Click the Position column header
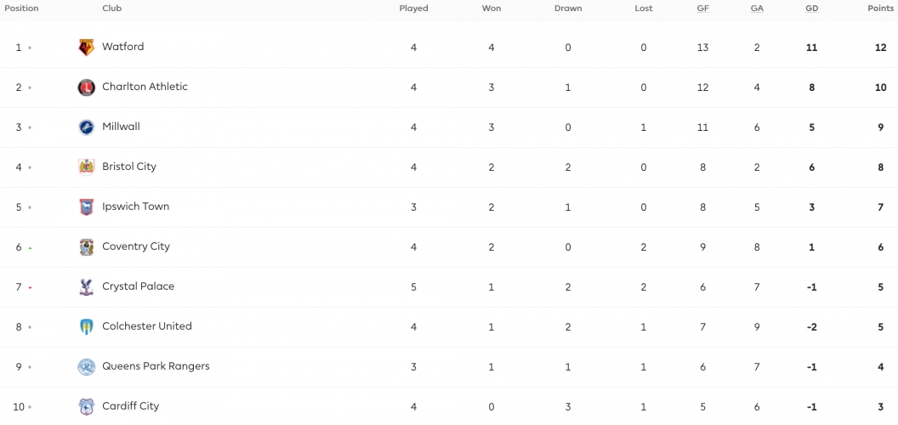The width and height of the screenshot is (898, 425). tap(21, 8)
